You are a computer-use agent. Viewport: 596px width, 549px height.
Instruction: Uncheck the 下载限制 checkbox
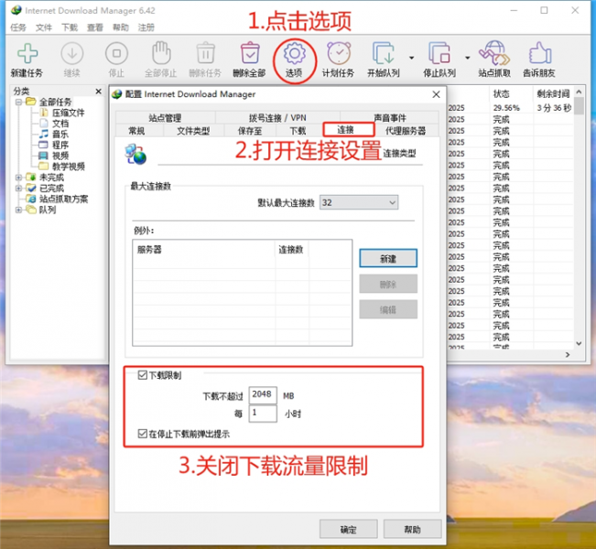click(143, 375)
